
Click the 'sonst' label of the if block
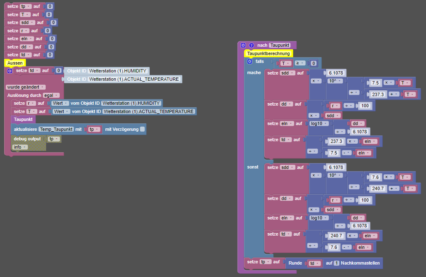pyautogui.click(x=253, y=167)
